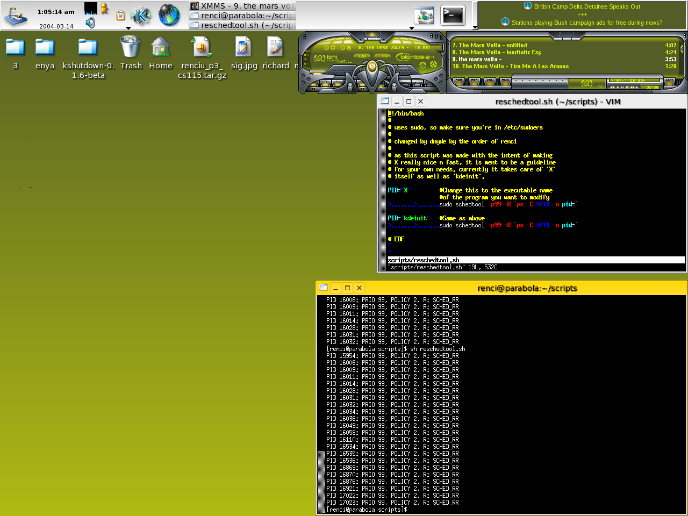Viewport: 688px width, 516px height.
Task: Open Stations playing Bush campaign ads link
Action: [587, 23]
